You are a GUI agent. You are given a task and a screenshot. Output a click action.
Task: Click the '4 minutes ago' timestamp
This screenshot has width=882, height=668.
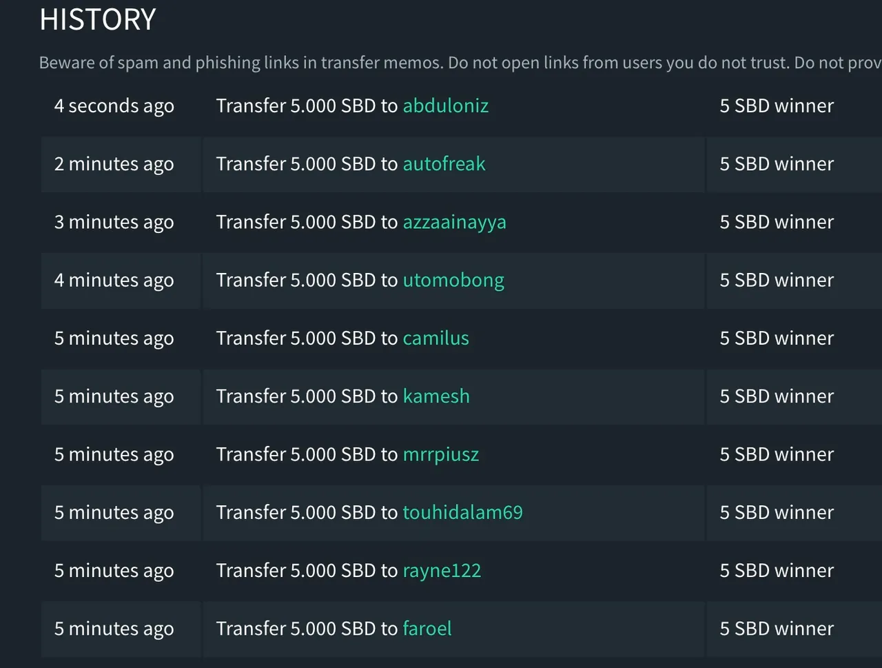tap(114, 281)
